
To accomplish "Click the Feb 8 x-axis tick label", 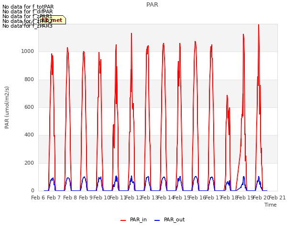I will point(70,198).
